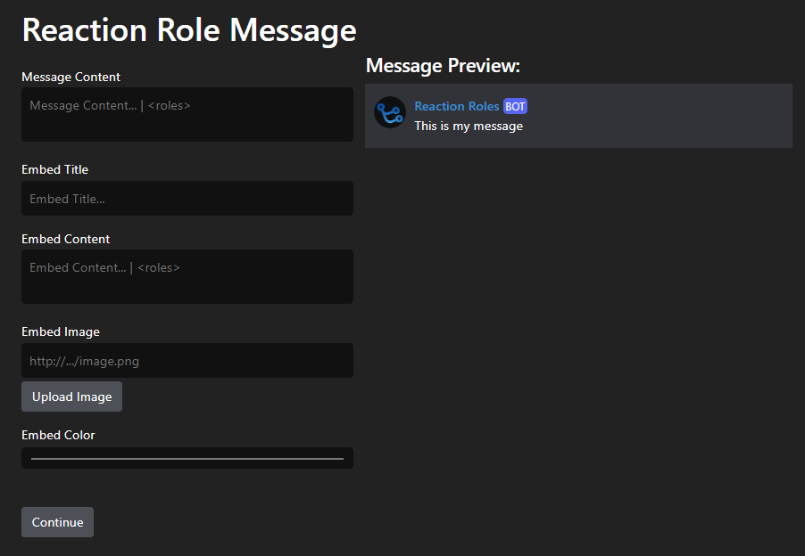Click the Reaction Roles bot avatar icon
Viewport: 805px width, 556px height.
click(x=390, y=112)
